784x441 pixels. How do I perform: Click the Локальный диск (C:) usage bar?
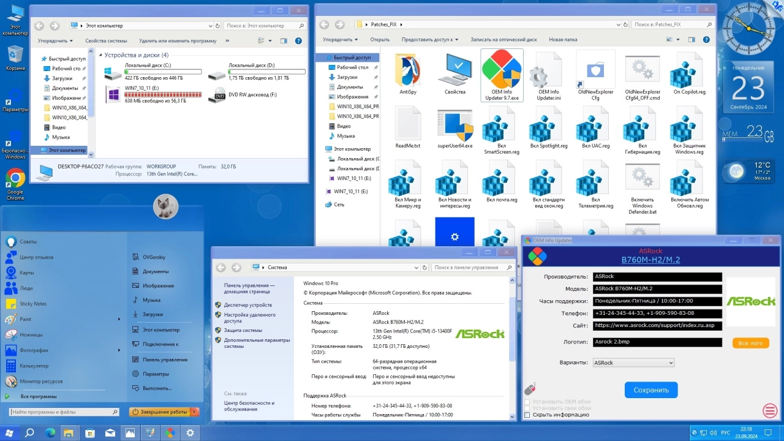coord(163,72)
